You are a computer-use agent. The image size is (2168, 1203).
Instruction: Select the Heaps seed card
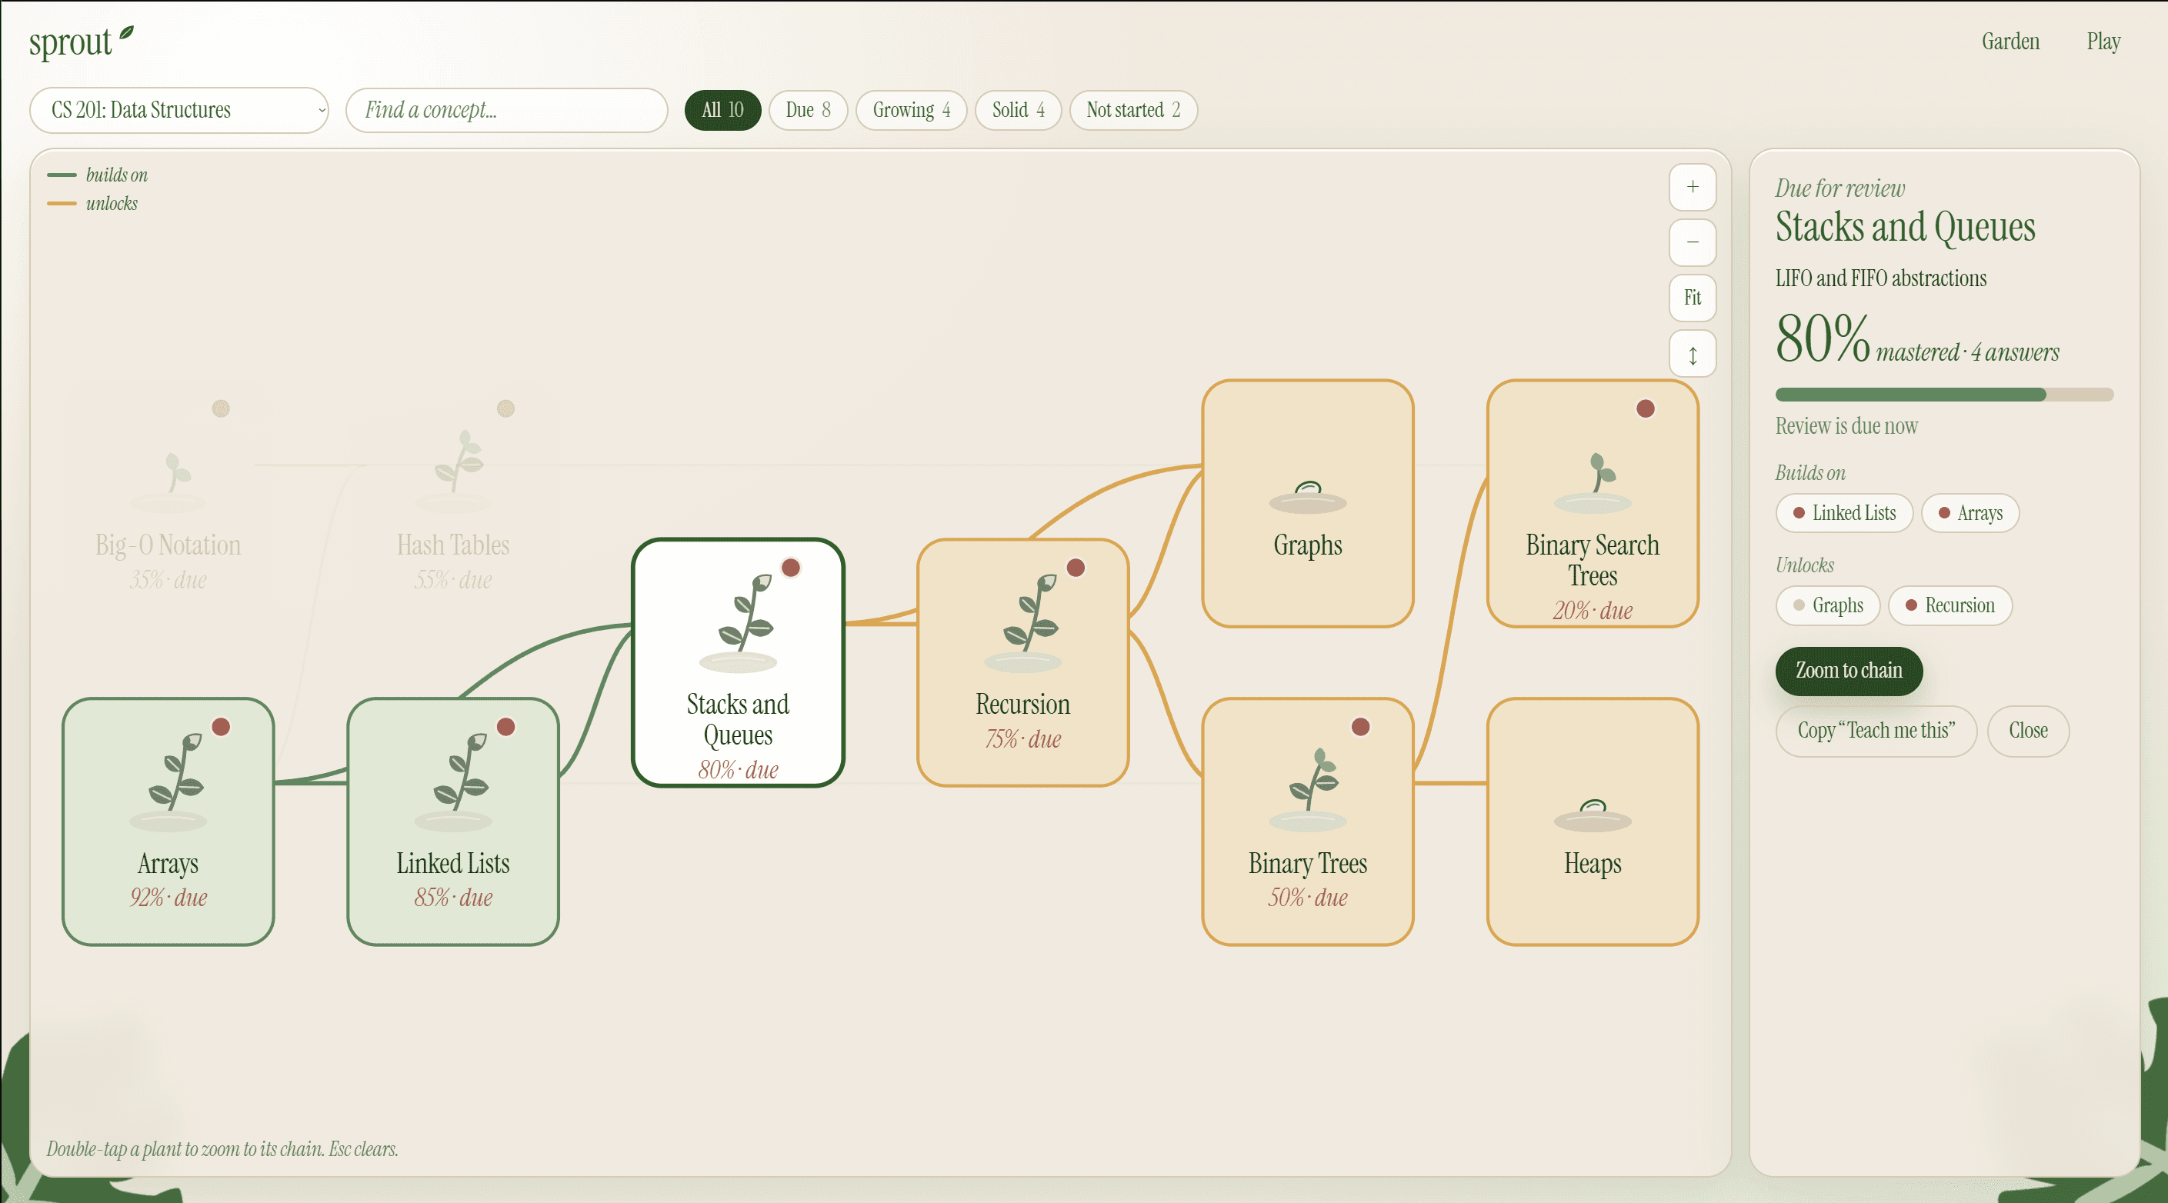[1593, 821]
